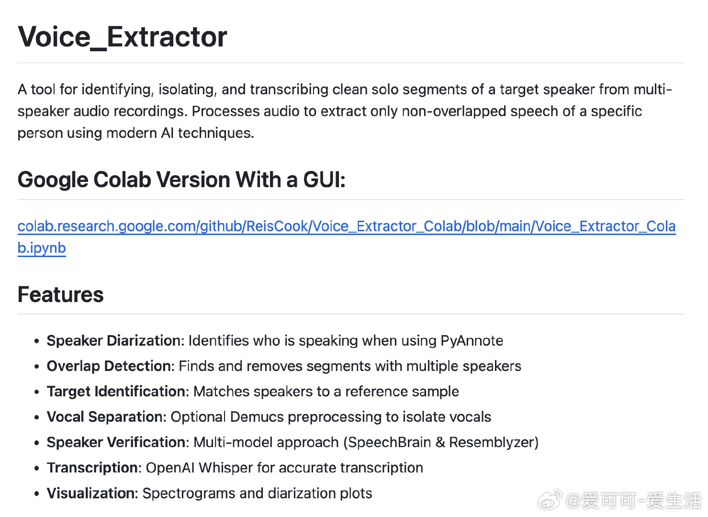Viewport: 708px width, 517px height.
Task: Click the @爱可可-爱生活 watermark text
Action: click(x=633, y=501)
